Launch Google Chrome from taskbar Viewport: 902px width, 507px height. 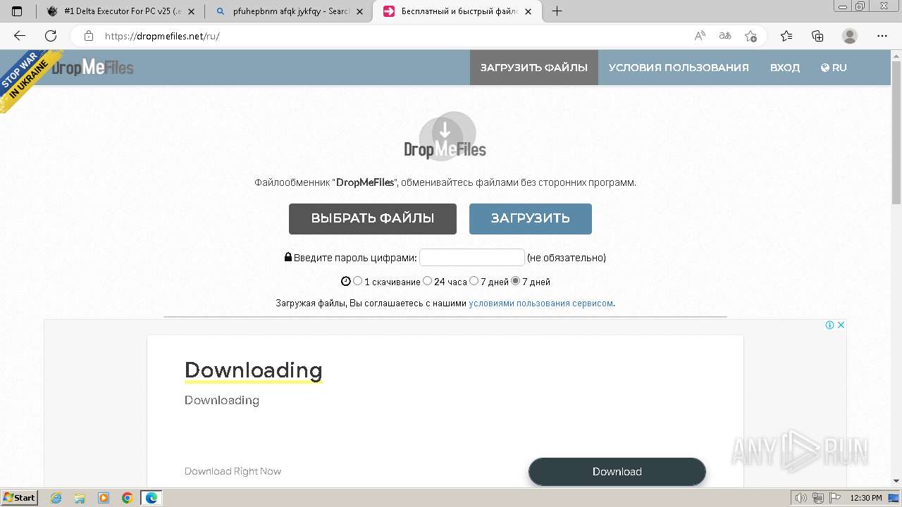(x=128, y=498)
